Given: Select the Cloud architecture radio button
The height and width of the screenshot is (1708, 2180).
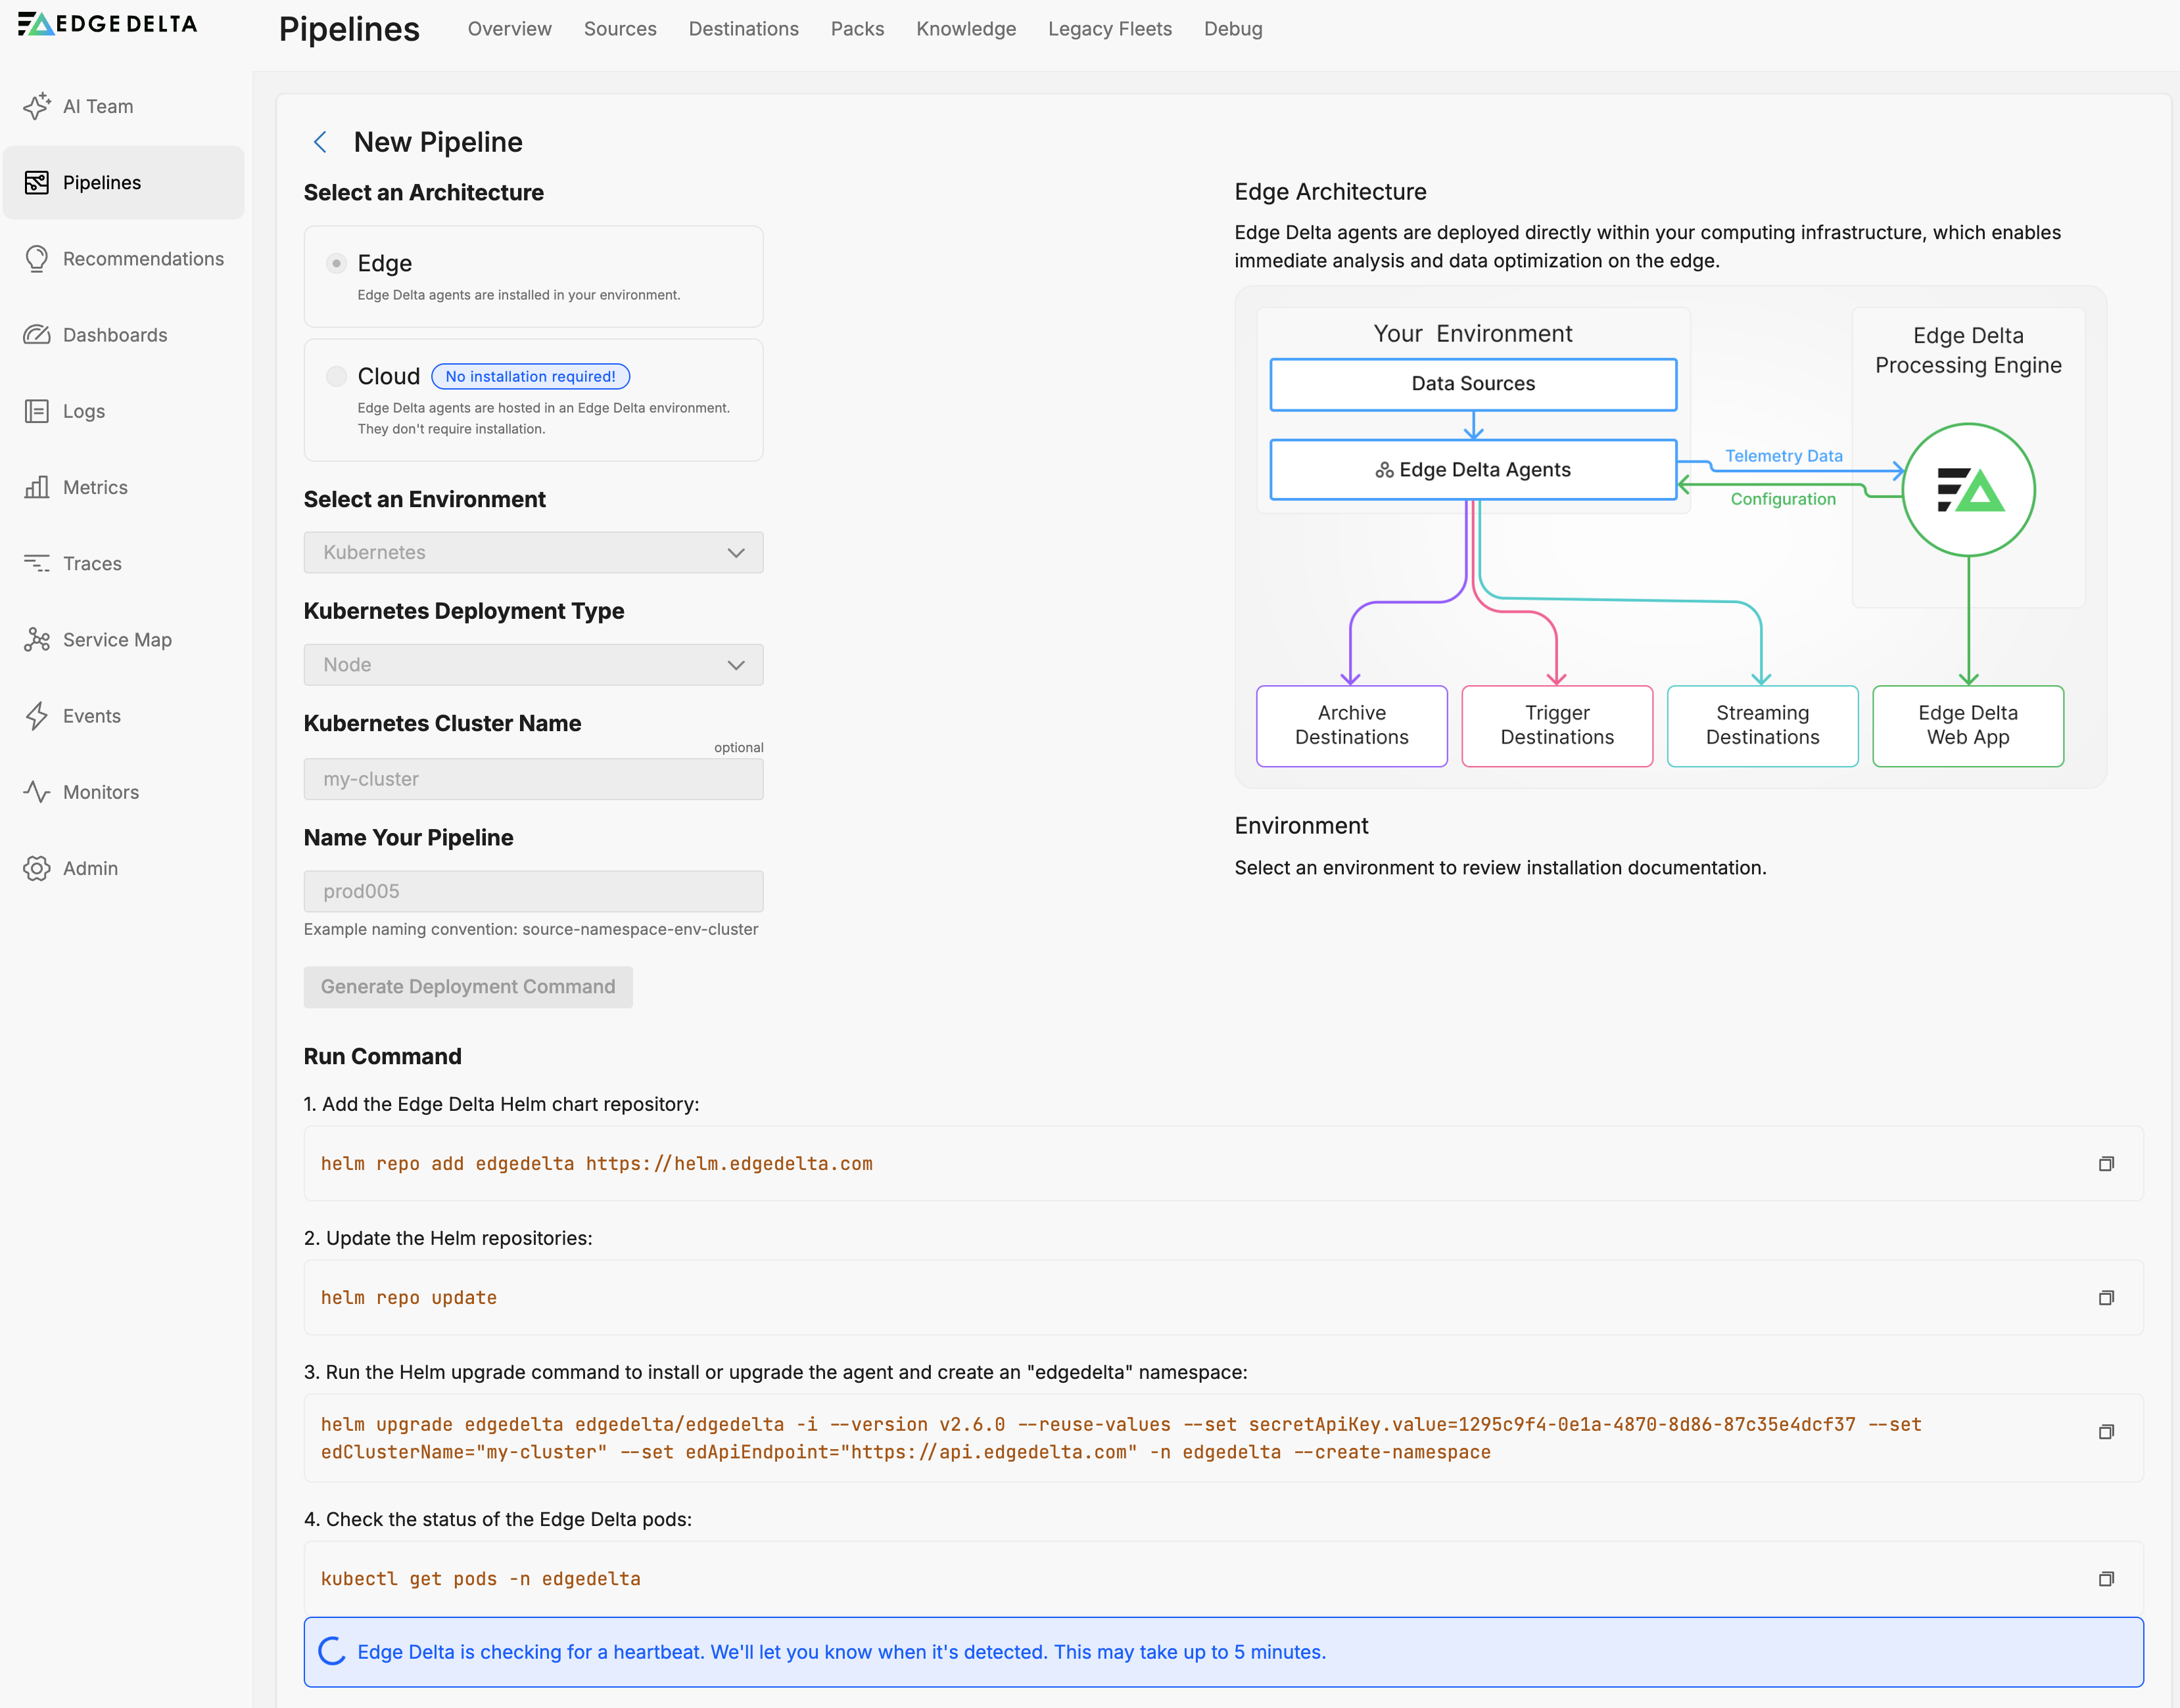Looking at the screenshot, I should coord(337,376).
